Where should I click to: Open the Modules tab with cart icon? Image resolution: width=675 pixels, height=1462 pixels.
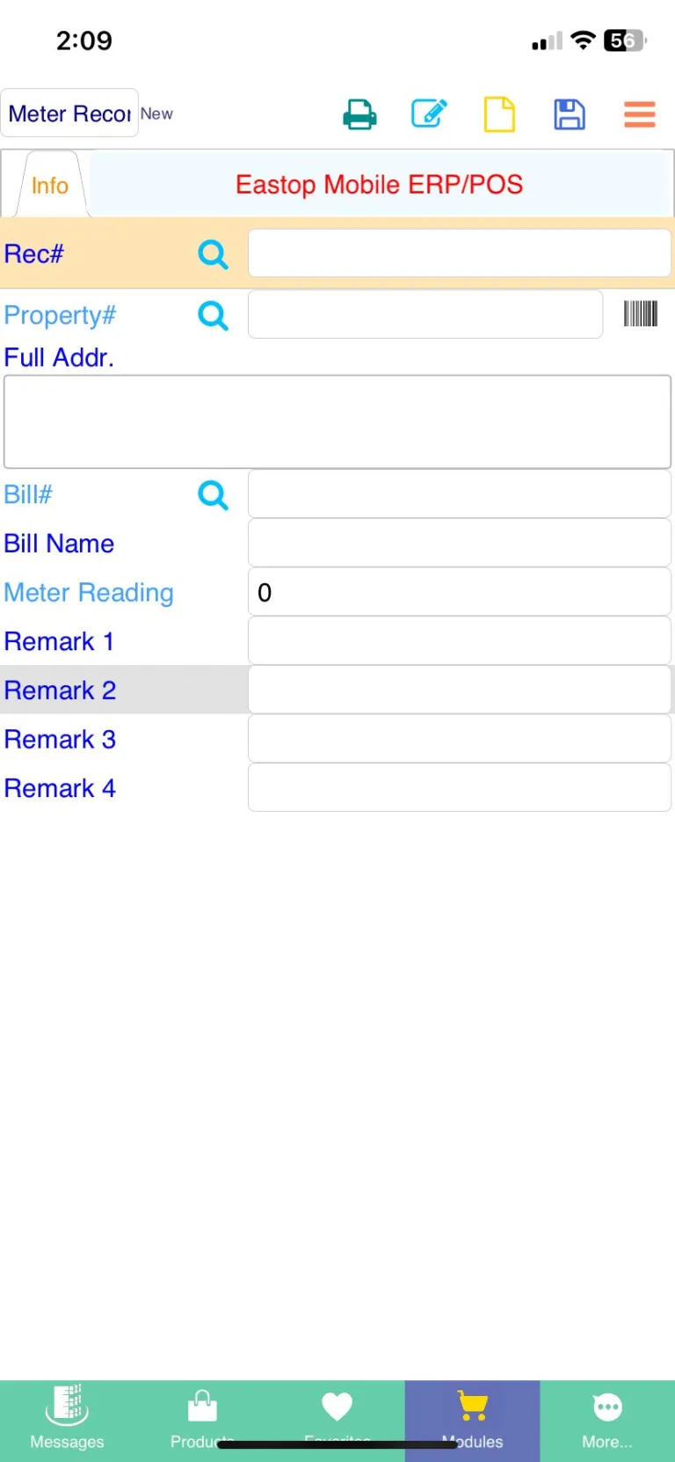(473, 1417)
